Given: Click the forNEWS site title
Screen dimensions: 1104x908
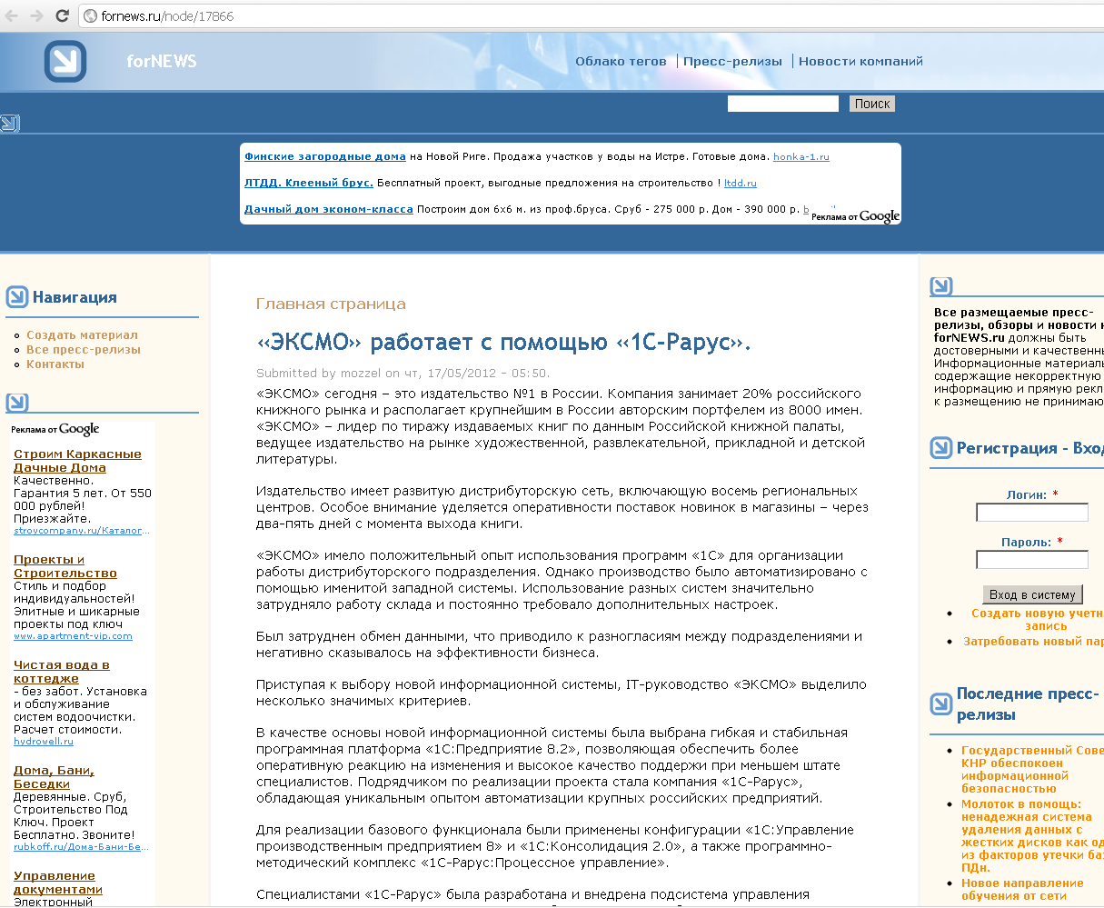Looking at the screenshot, I should (x=162, y=61).
